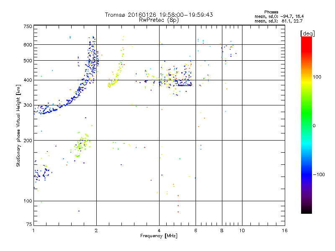
Task: Click the 'Phases' header text
Action: [271, 12]
